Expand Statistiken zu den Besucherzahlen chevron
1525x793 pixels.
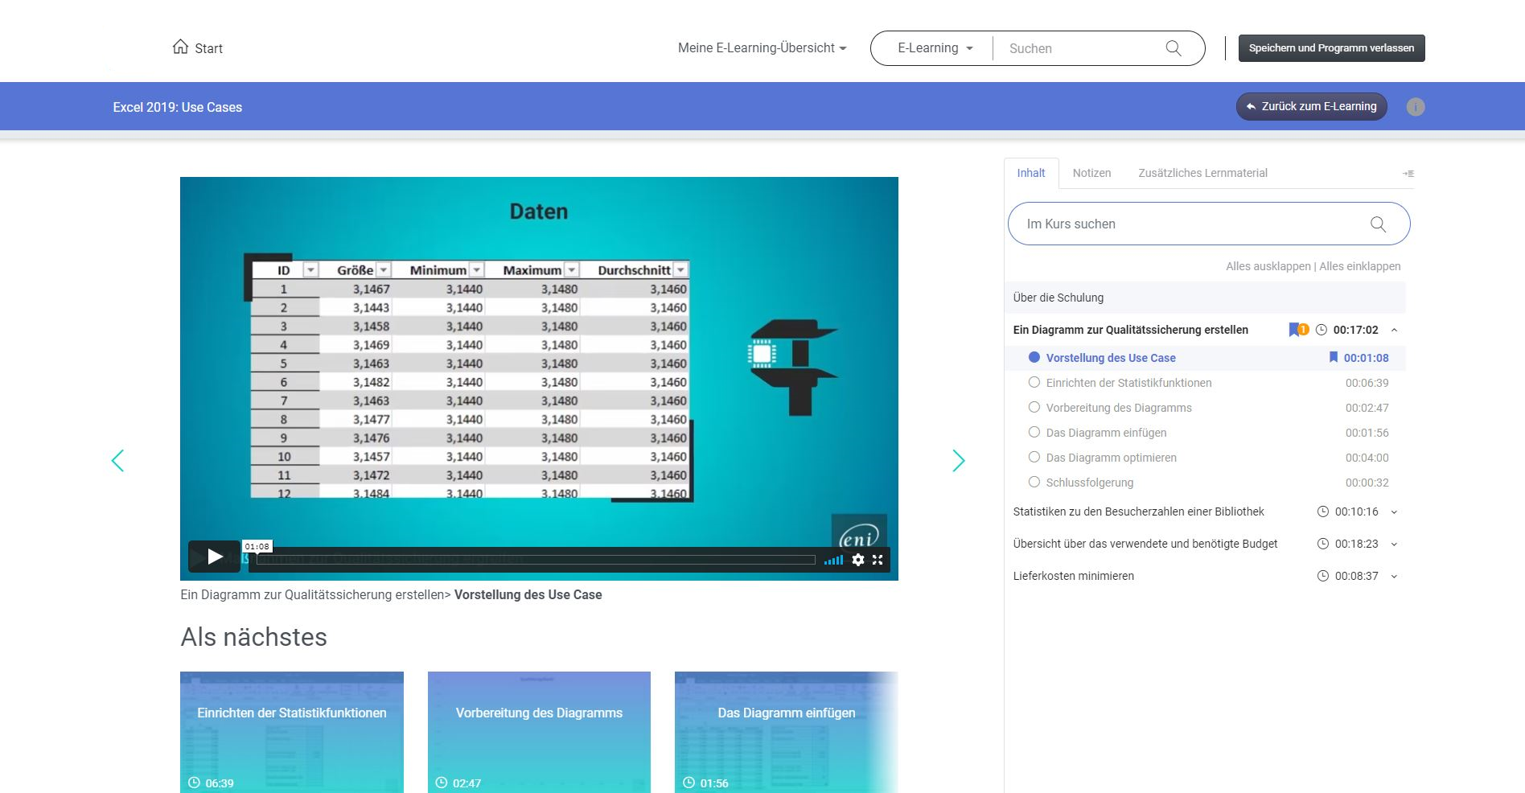(x=1394, y=512)
